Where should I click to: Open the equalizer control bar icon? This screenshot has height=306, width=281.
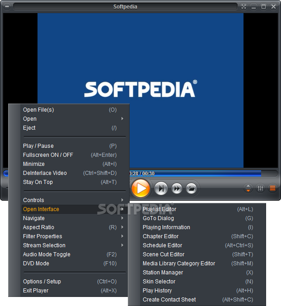pyautogui.click(x=260, y=188)
